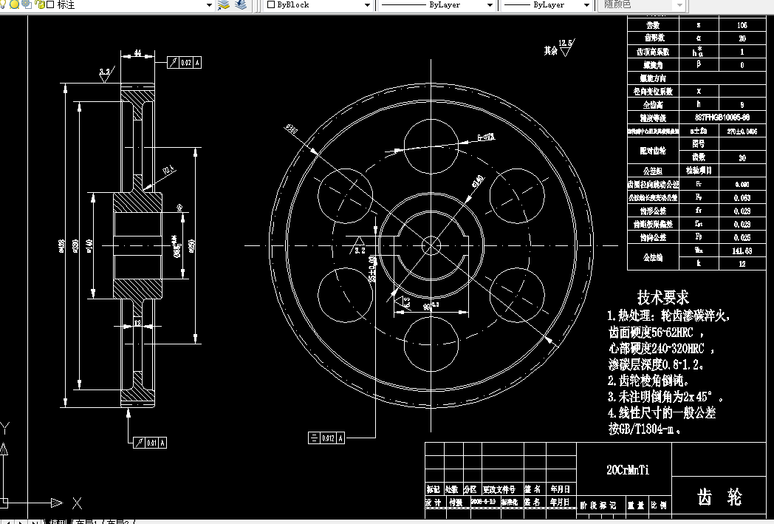Select the 0.02 A runout tolerance frame
Screen dimensions: 774x524
[184, 63]
